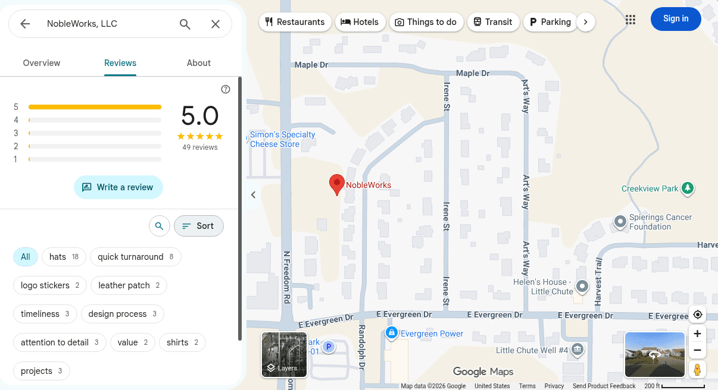
Task: Activate the Street View pegman
Action: pyautogui.click(x=698, y=369)
